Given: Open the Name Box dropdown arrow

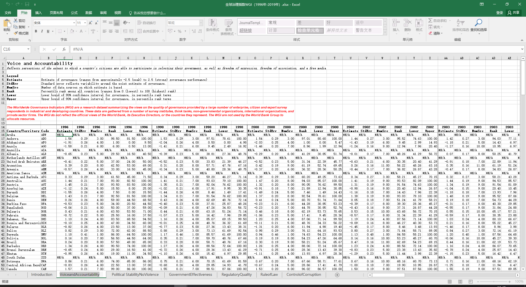Looking at the screenshot, I should pos(28,49).
